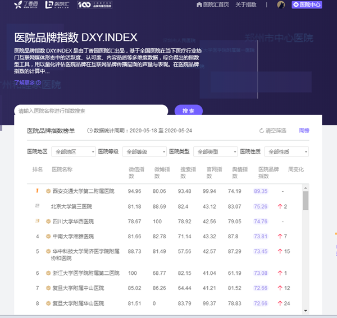
Task: Click the brand index value 73.45
Action: point(261,251)
